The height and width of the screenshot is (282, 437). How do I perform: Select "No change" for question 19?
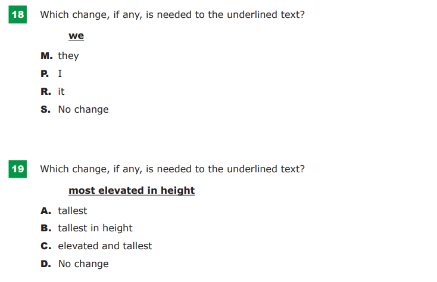coord(83,264)
